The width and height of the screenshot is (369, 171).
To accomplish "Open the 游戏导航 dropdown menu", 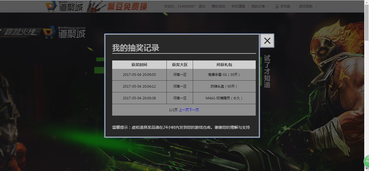I will point(308,6).
